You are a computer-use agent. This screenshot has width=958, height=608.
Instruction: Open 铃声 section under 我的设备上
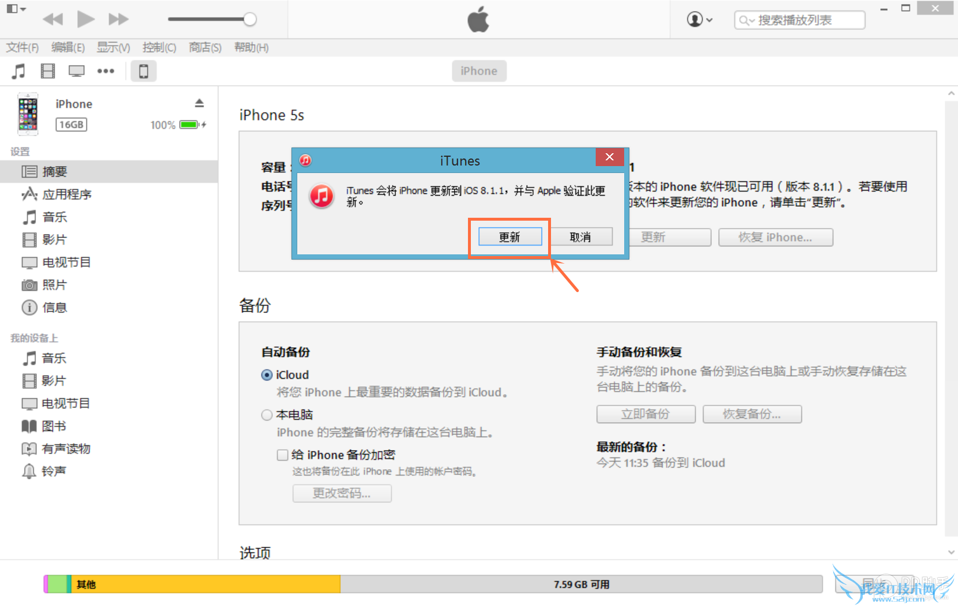pos(53,471)
